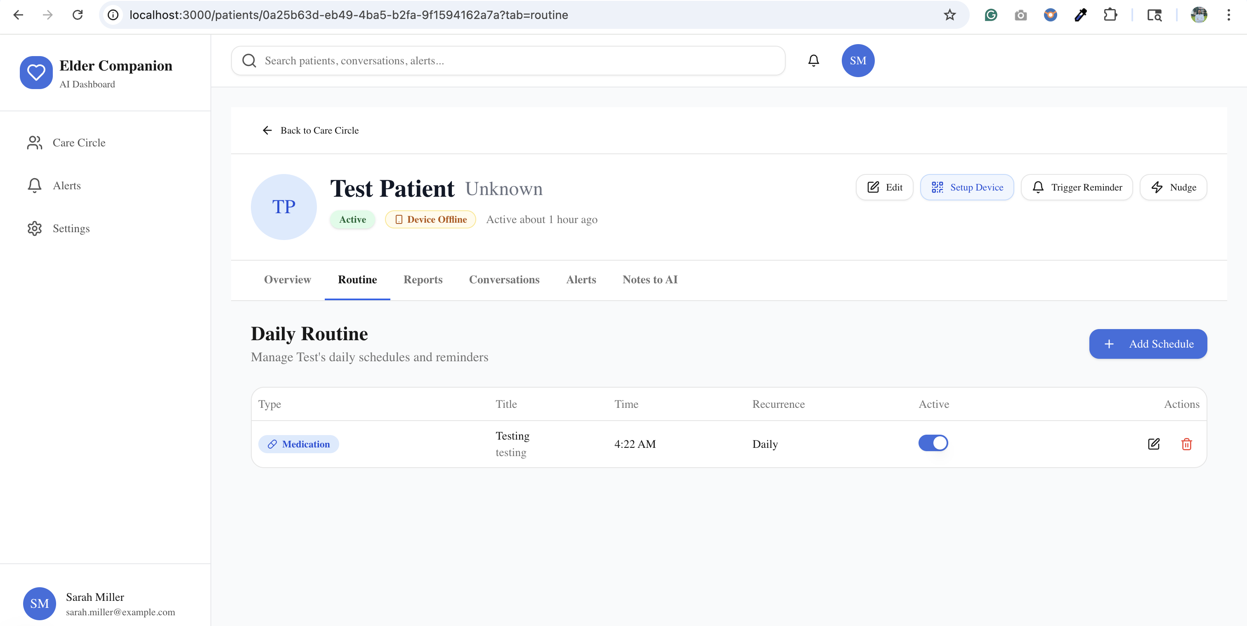Reload the page in browser
This screenshot has width=1247, height=626.
coord(78,15)
